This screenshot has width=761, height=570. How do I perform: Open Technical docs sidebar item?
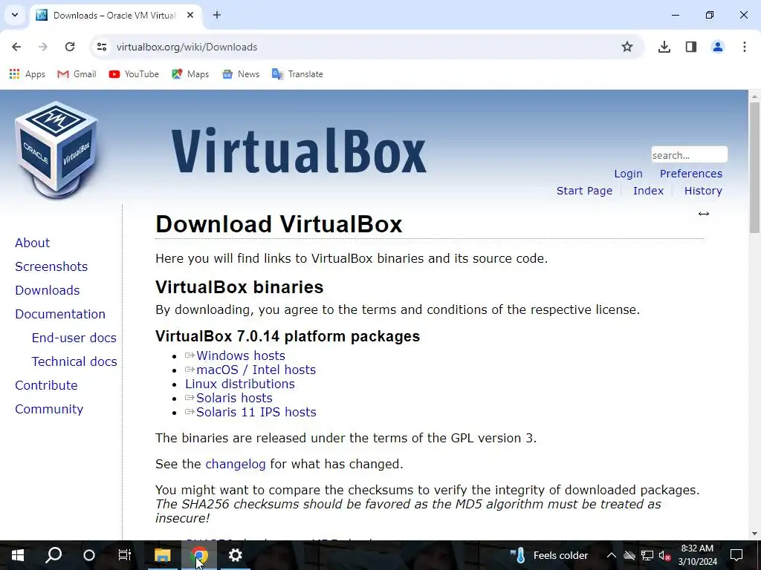74,361
